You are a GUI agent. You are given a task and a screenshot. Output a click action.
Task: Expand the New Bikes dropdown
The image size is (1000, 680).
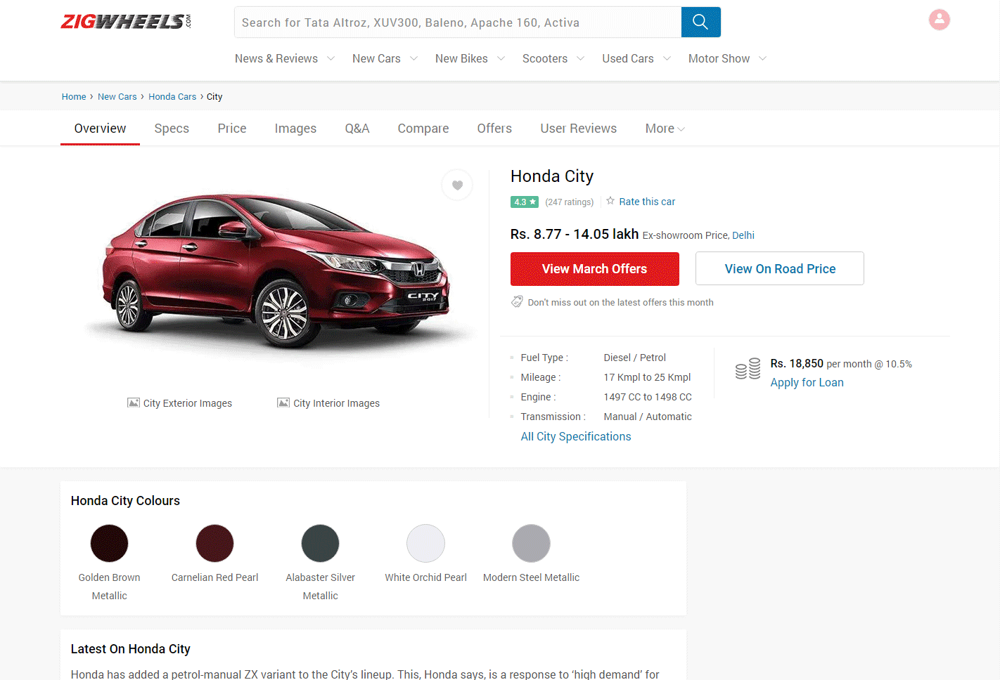click(470, 59)
